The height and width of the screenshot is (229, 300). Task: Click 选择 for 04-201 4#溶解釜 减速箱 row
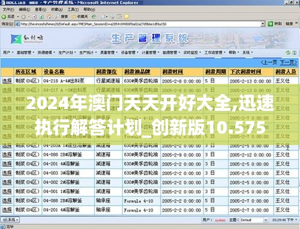coord(7,164)
